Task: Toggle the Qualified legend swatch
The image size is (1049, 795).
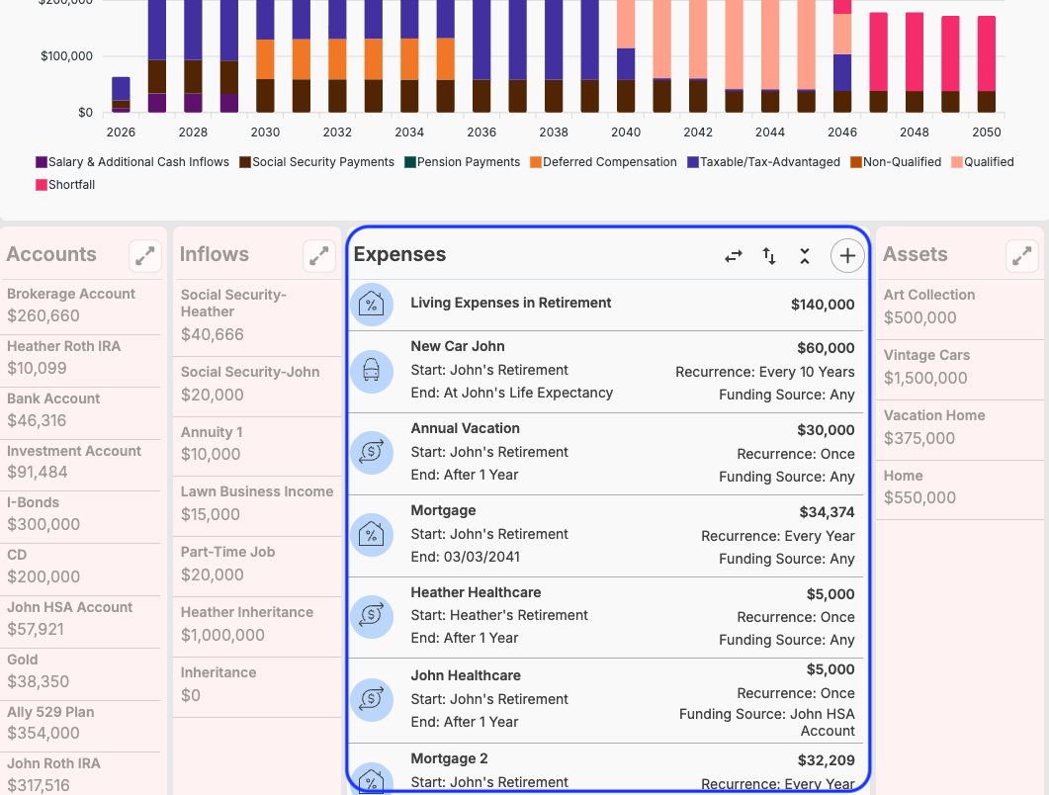Action: (x=957, y=162)
